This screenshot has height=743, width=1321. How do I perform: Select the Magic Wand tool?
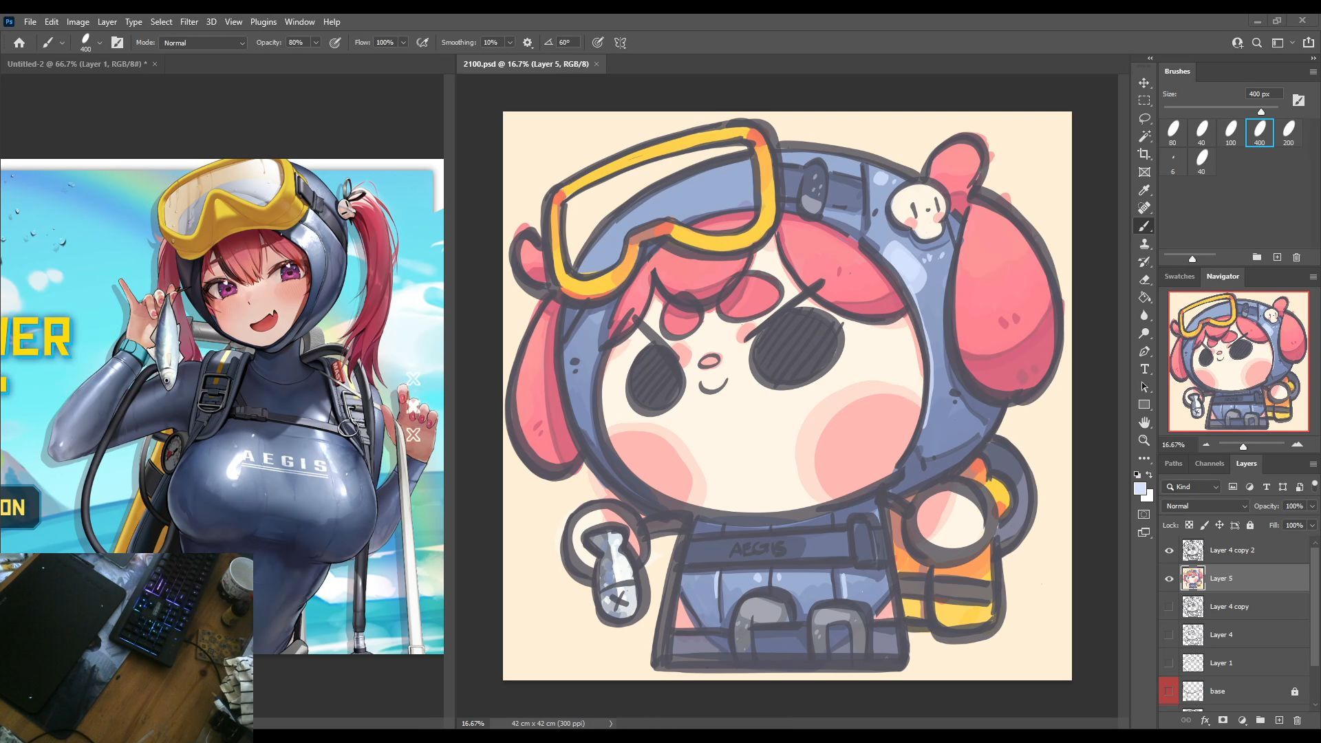(1144, 136)
